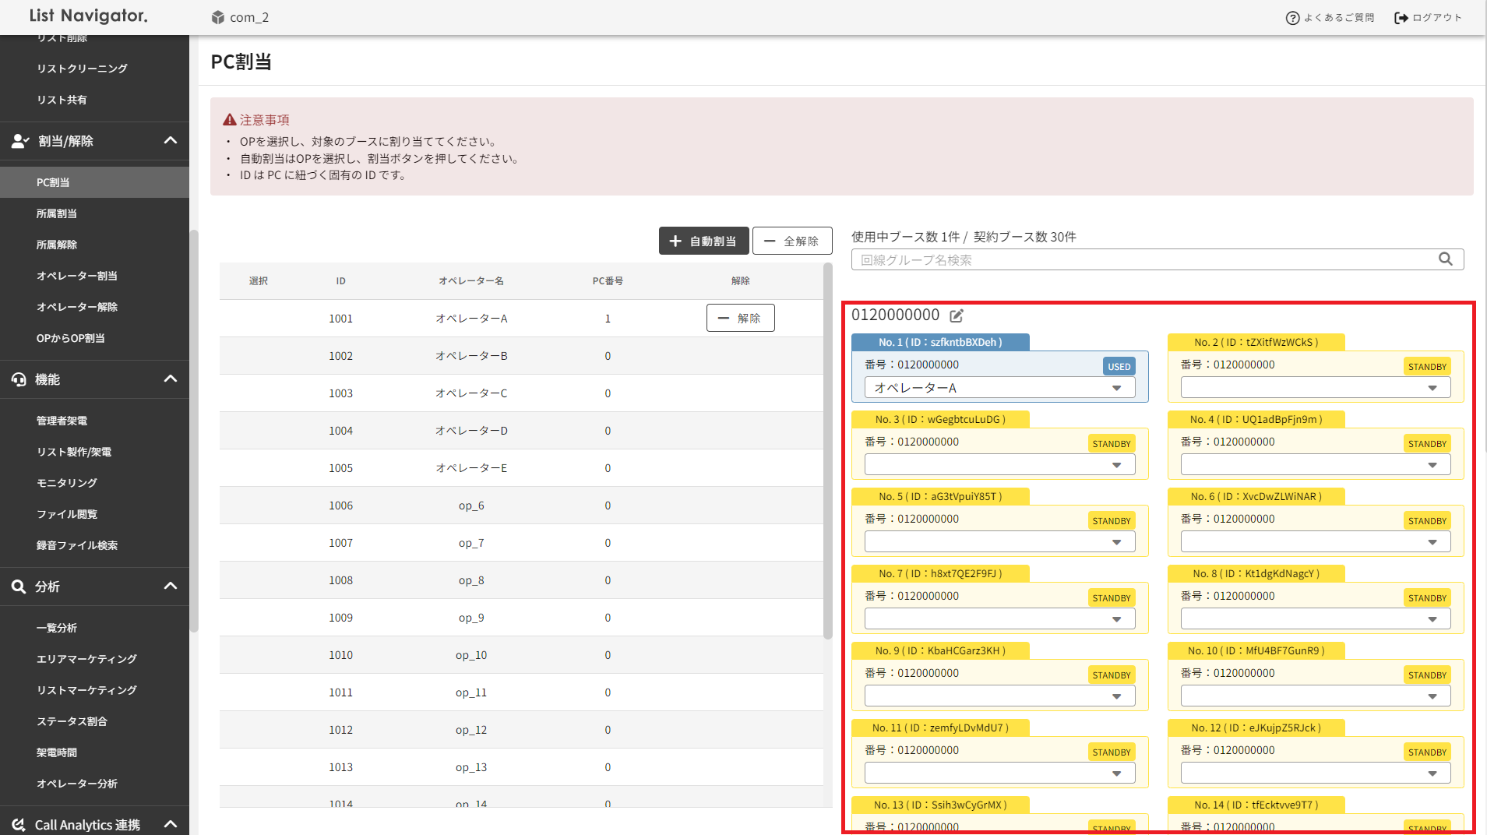Select operator row 1002 オペレーターB

521,356
